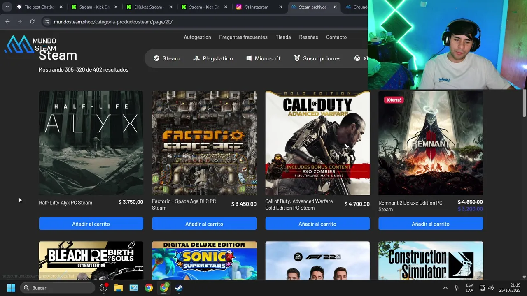
Task: Open the Windows Start menu
Action: (x=11, y=288)
